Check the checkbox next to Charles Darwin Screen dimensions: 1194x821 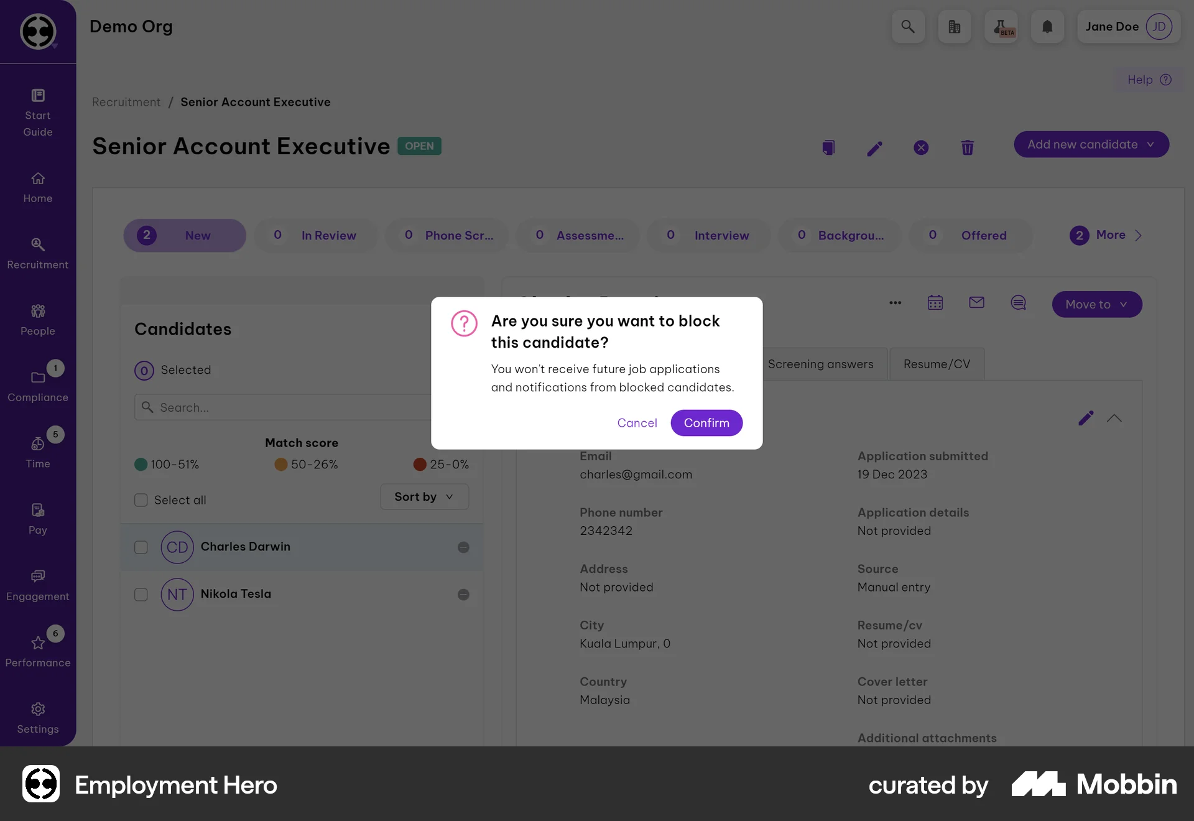point(141,547)
